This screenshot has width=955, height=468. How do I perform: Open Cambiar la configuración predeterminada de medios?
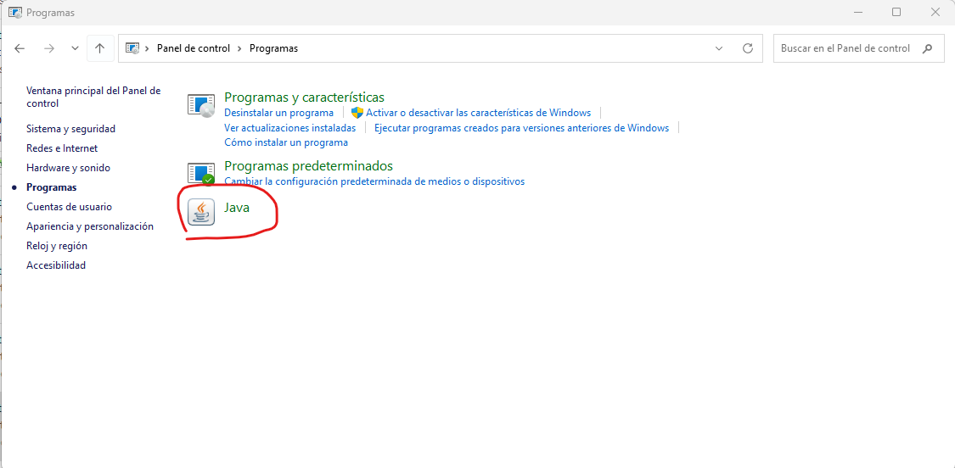[x=374, y=181]
